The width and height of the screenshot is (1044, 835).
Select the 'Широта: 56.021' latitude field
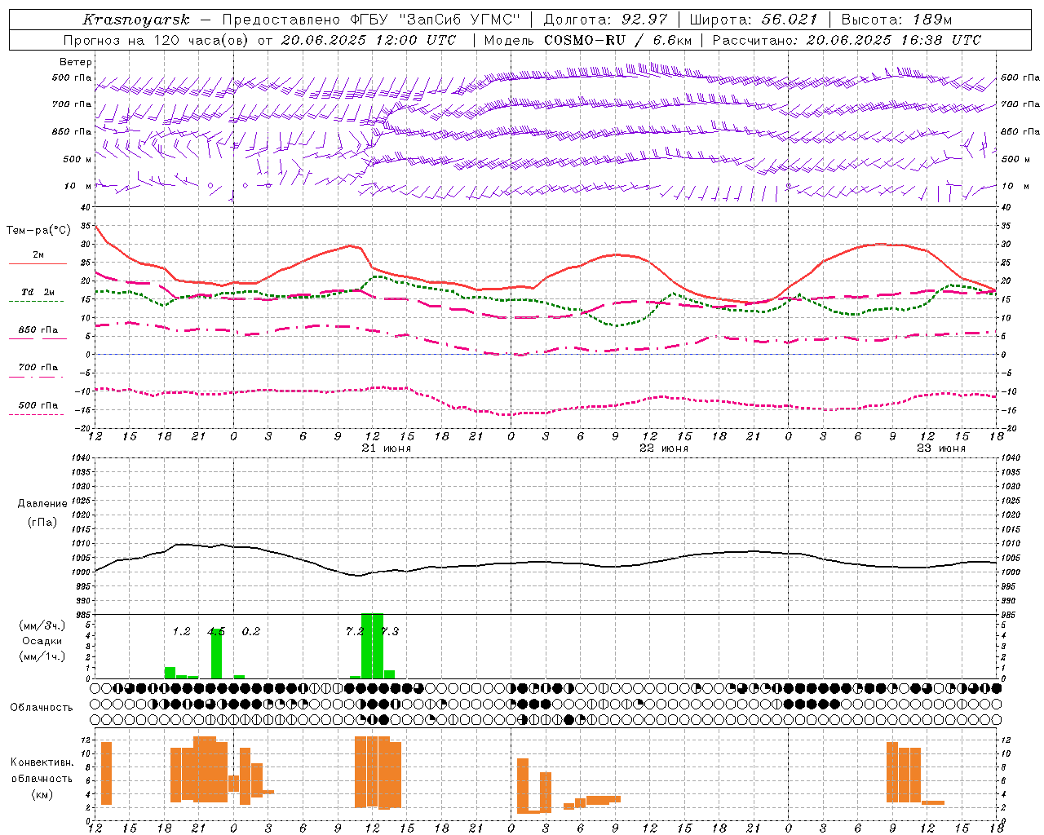[753, 20]
